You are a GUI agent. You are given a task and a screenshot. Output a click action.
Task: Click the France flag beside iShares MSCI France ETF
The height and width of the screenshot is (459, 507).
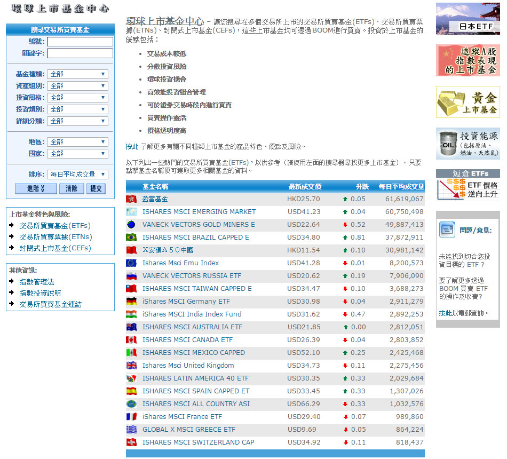[131, 417]
